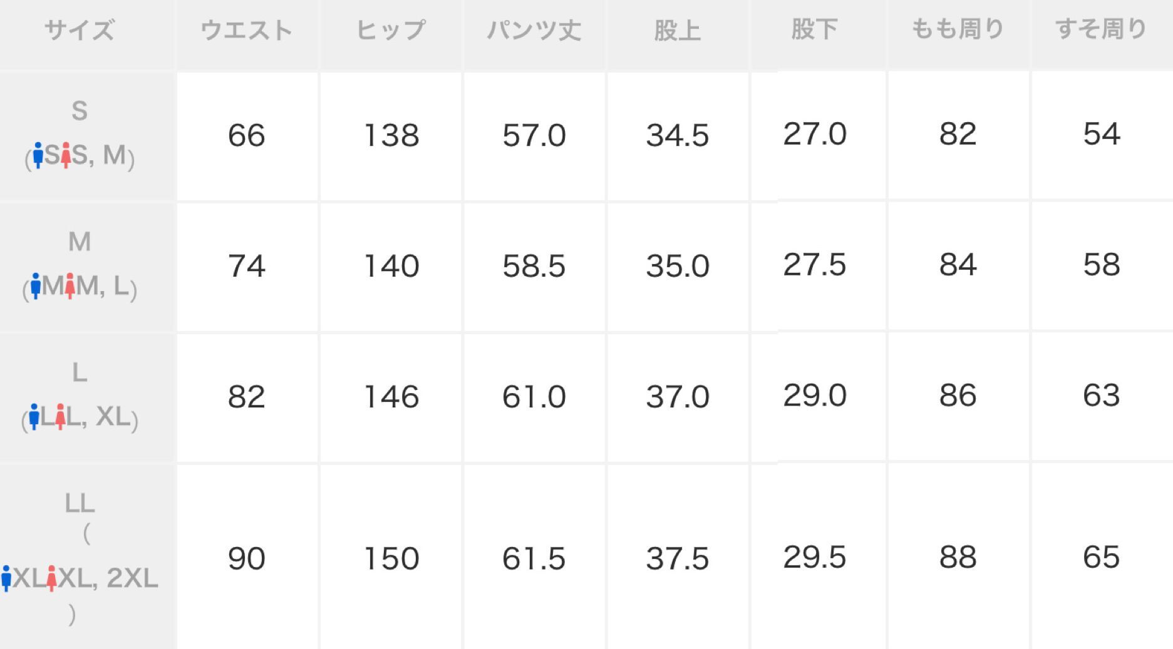Click the red female icon in M row

tap(70, 286)
